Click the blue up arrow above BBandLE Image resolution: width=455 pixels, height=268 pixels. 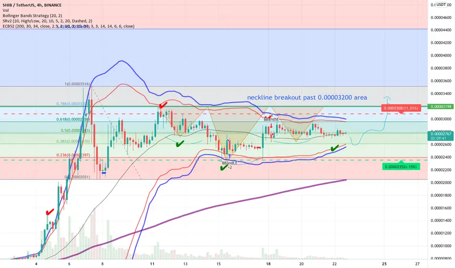point(229,156)
